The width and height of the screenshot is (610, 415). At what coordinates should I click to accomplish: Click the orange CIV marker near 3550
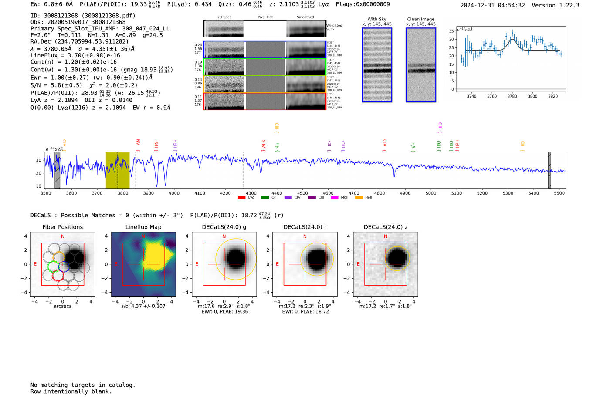64,145
